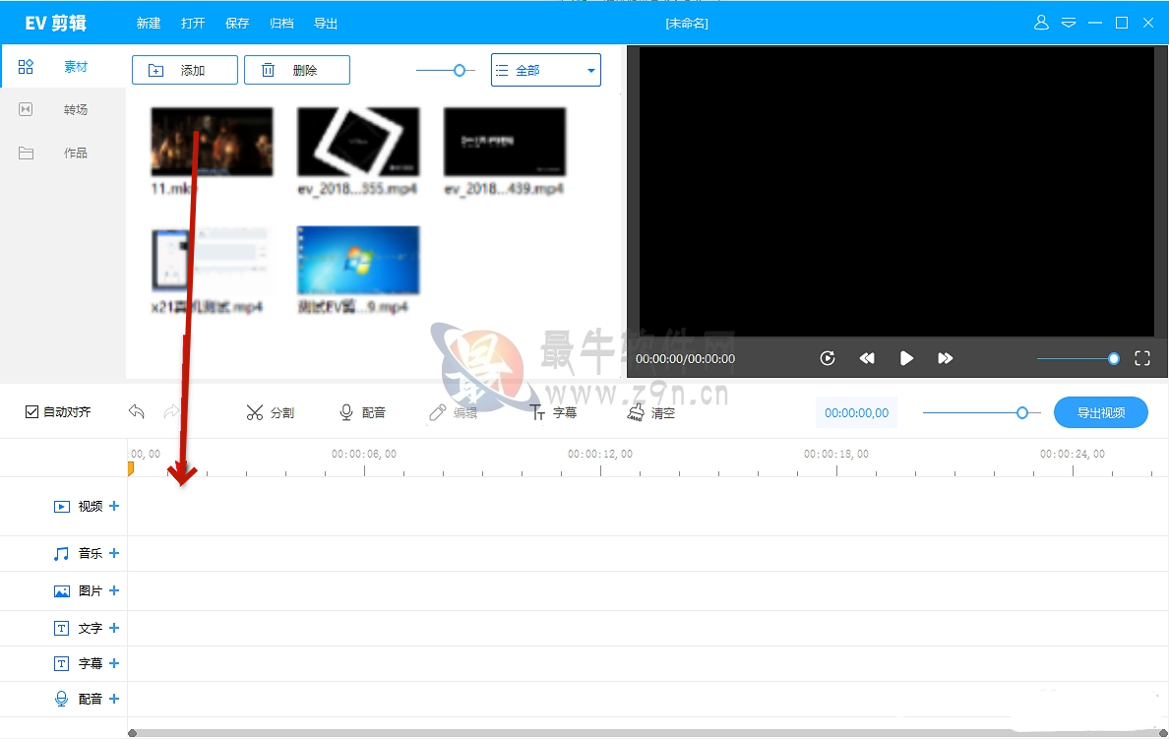Click the 清空 clear tool
The image size is (1169, 739).
pos(650,412)
